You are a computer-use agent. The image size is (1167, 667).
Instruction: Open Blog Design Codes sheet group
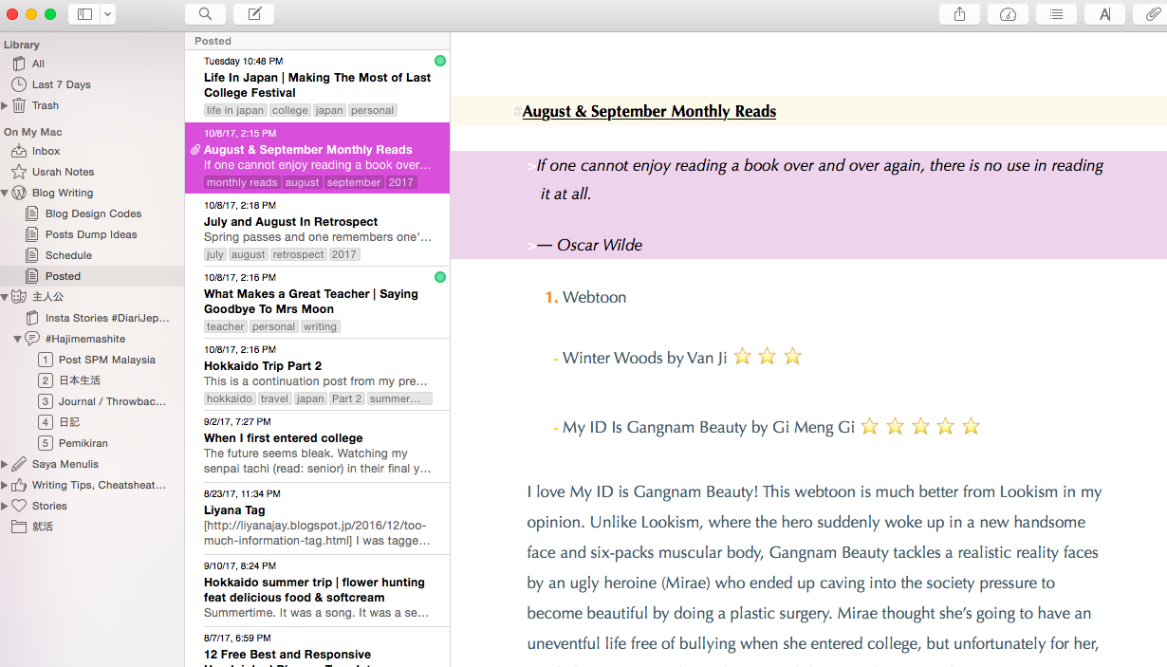click(x=92, y=213)
